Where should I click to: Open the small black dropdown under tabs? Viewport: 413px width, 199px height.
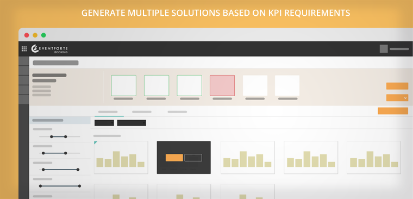click(104, 123)
